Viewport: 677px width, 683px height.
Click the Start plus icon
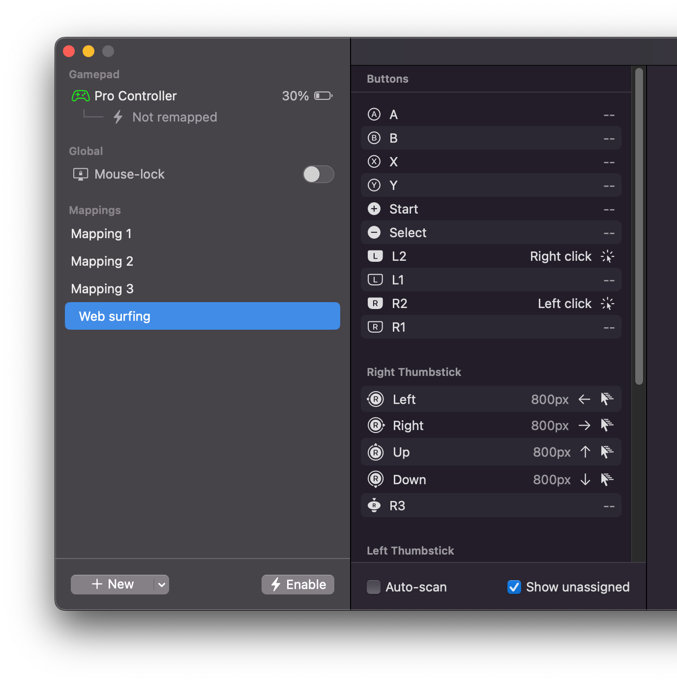click(x=374, y=209)
